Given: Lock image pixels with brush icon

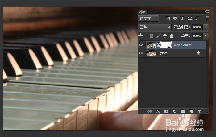Looking at the screenshot, I should [158, 36].
